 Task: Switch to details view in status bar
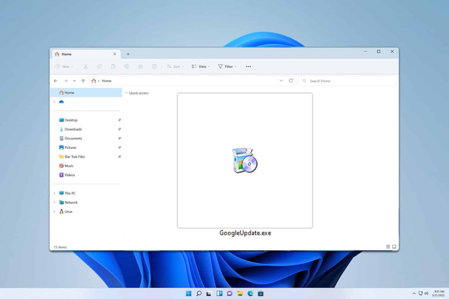click(x=388, y=247)
